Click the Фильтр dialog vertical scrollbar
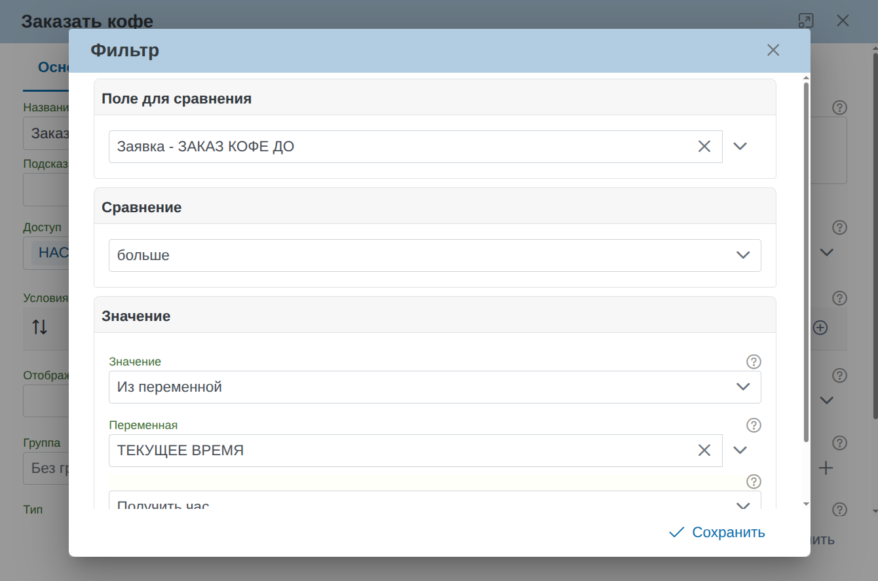The height and width of the screenshot is (581, 878). pyautogui.click(x=806, y=262)
